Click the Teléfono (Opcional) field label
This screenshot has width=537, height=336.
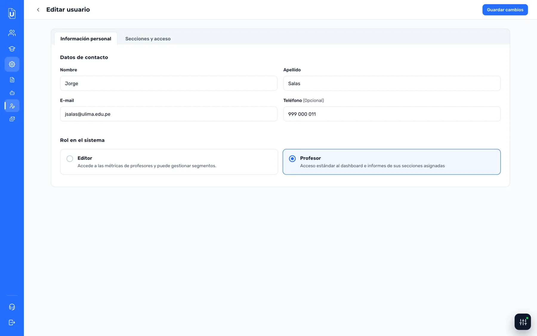pyautogui.click(x=304, y=101)
